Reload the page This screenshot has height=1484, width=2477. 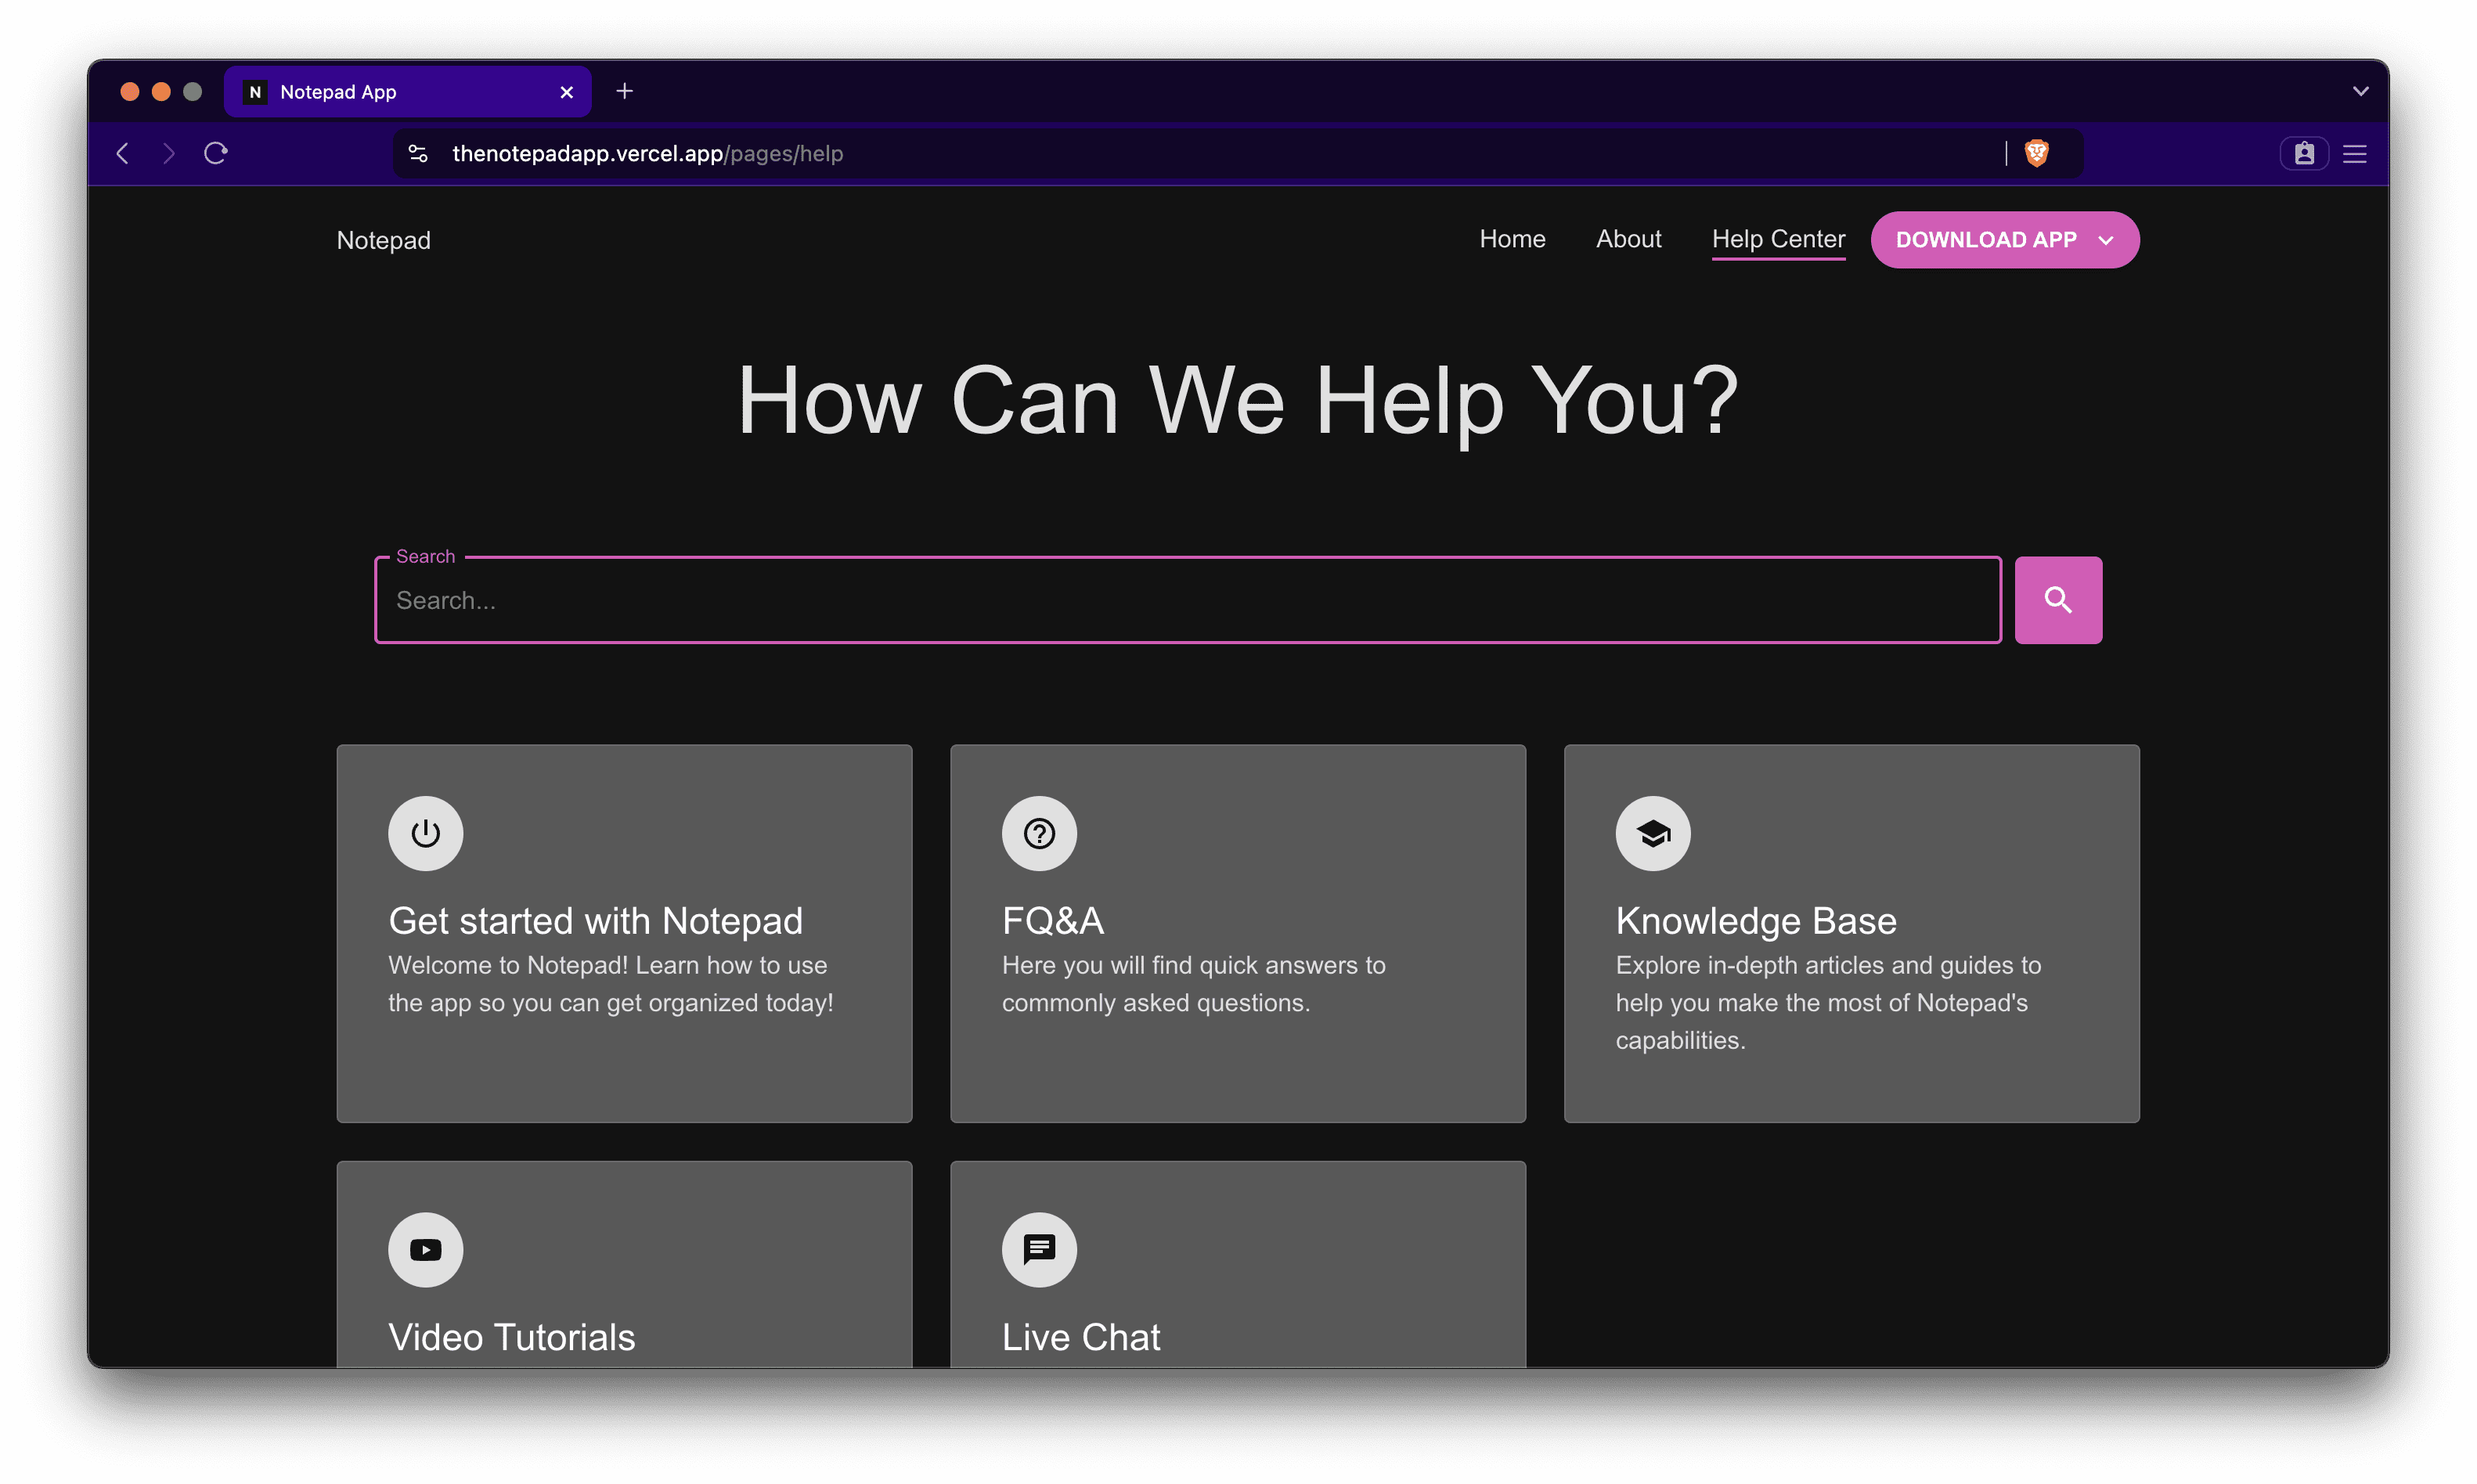click(216, 153)
